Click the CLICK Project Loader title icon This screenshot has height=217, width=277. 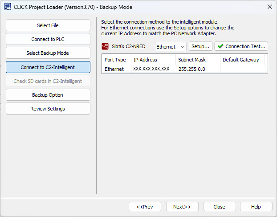click(x=8, y=7)
